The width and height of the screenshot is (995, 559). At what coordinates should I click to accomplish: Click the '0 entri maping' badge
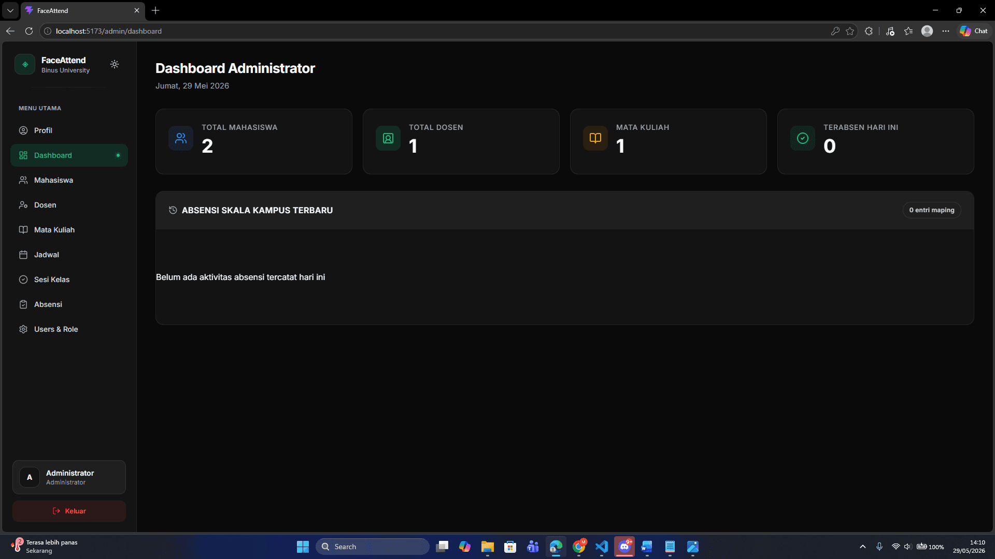(932, 210)
